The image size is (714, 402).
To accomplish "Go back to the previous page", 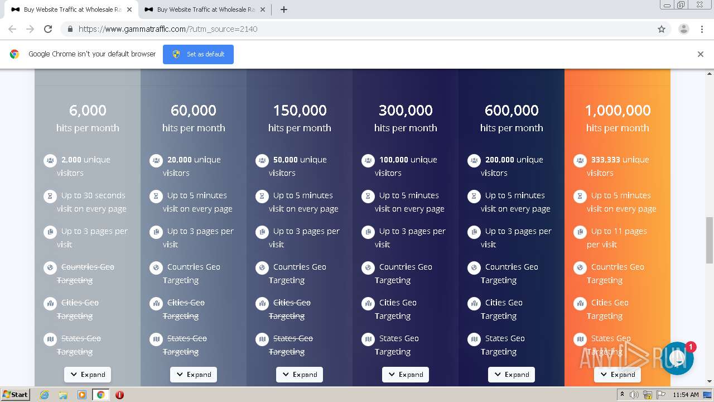I will (x=12, y=29).
